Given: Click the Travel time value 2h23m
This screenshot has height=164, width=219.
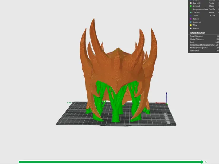Looking at the screenshot, I should (212, 16).
